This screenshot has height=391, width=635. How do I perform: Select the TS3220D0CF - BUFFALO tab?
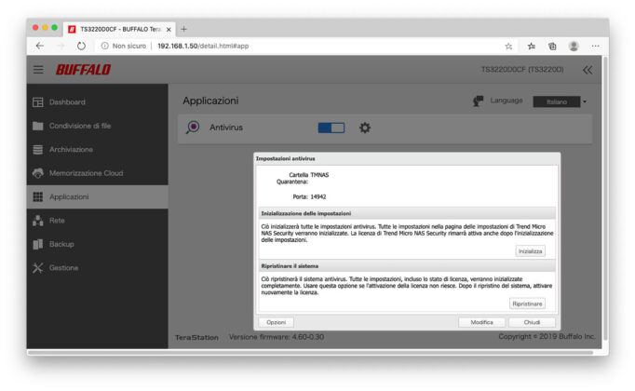tap(119, 29)
